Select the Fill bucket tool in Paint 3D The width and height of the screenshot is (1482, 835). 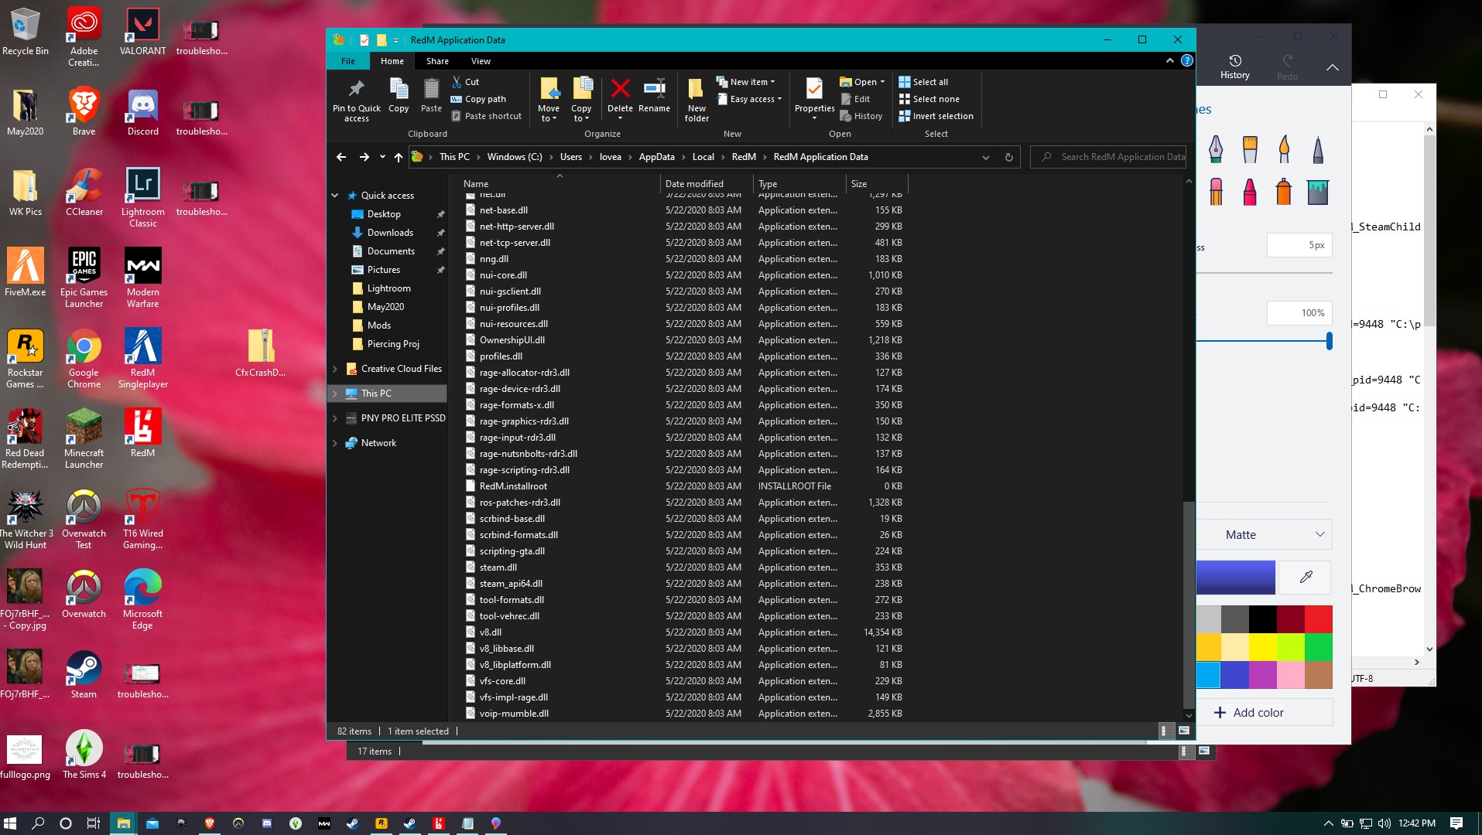point(1318,192)
